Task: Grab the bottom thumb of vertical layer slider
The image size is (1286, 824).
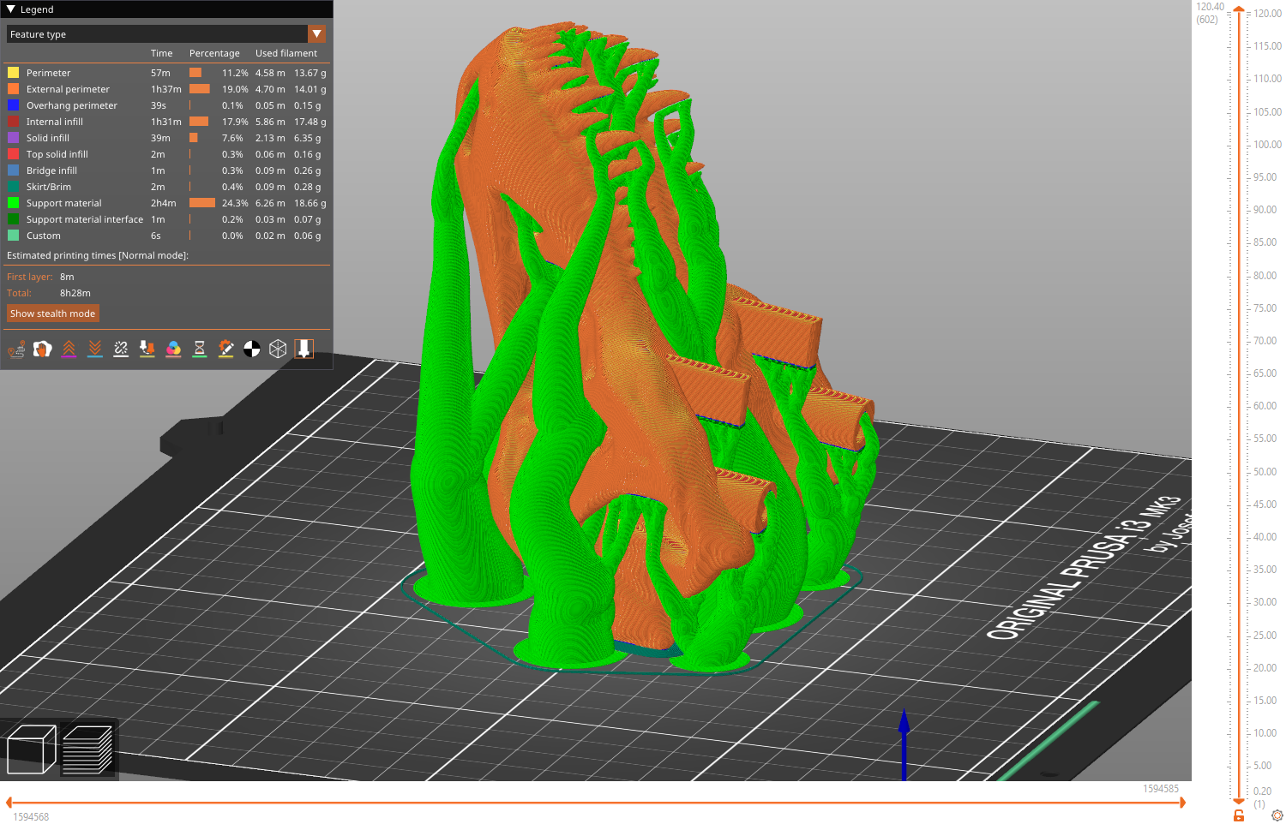Action: (1239, 800)
